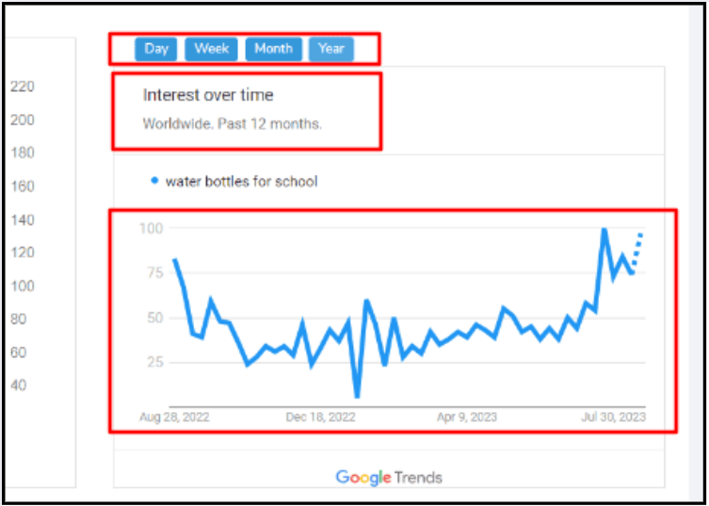Click the "Interest over time" heading
Screen dimensions: 709x506
[x=208, y=95]
